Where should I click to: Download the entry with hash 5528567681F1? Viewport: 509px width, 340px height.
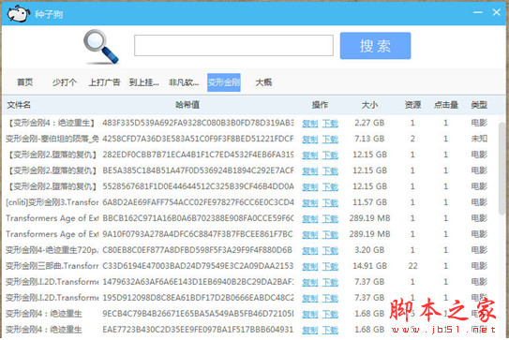[x=330, y=187]
